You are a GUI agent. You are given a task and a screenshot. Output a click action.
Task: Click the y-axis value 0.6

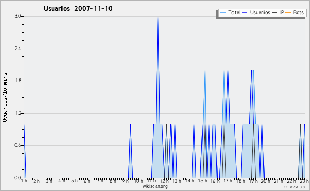click(x=18, y=145)
